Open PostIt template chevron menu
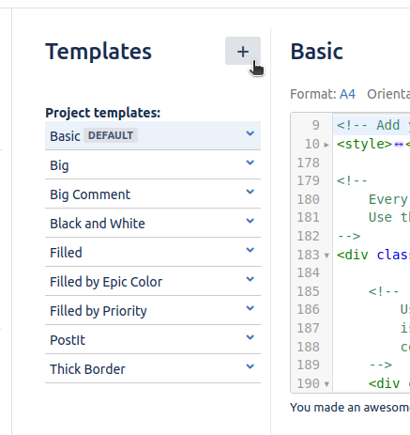The image size is (410, 435). (x=250, y=337)
